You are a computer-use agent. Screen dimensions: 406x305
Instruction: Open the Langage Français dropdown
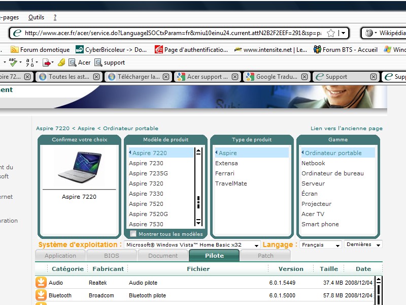[320, 245]
